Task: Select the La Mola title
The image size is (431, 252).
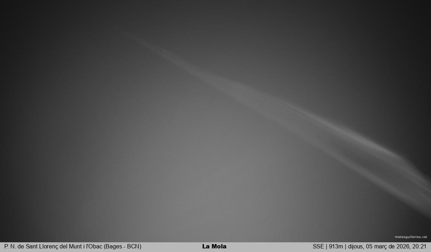Action: click(214, 247)
